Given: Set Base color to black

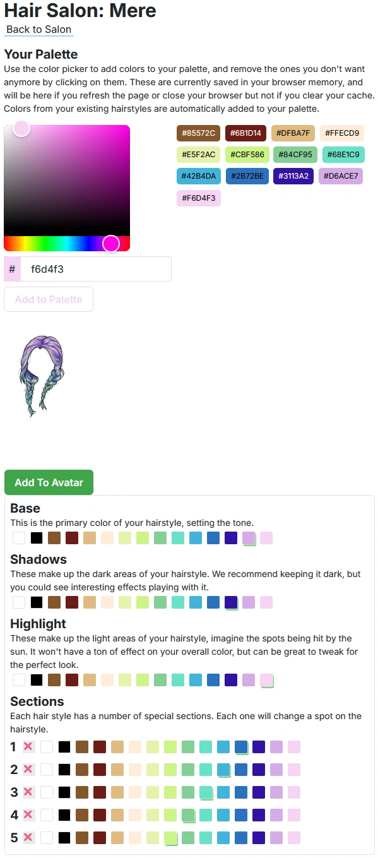Looking at the screenshot, I should pos(37,538).
